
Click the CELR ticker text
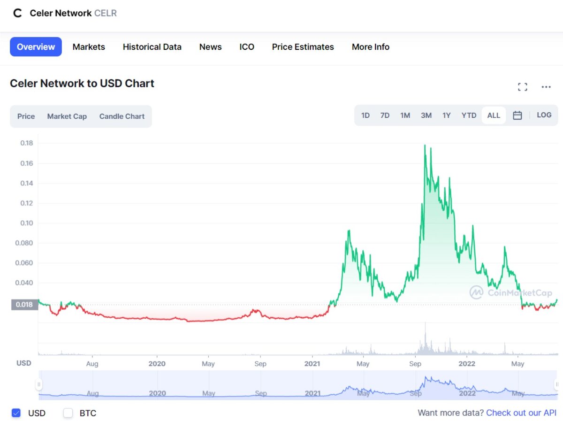pos(106,13)
